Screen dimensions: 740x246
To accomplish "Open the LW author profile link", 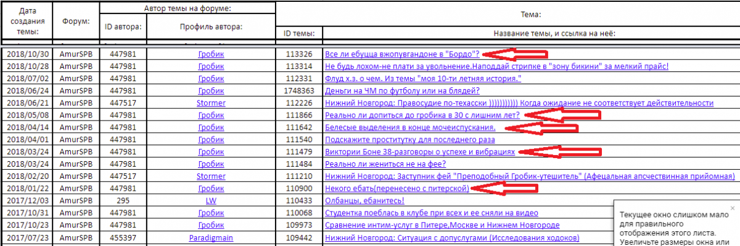I will point(211,200).
